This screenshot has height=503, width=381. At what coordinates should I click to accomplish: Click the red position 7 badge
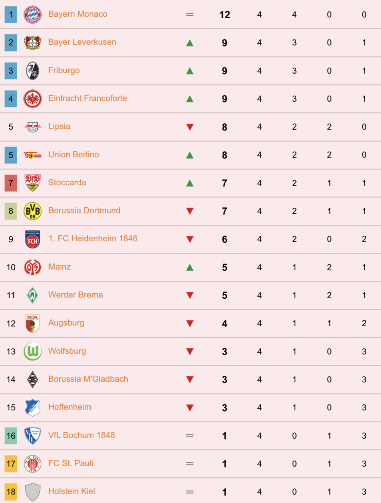(11, 183)
